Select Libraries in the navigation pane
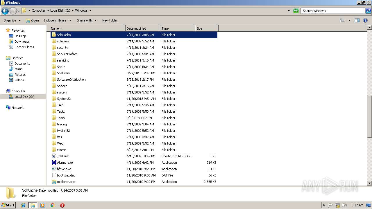 tap(17, 58)
